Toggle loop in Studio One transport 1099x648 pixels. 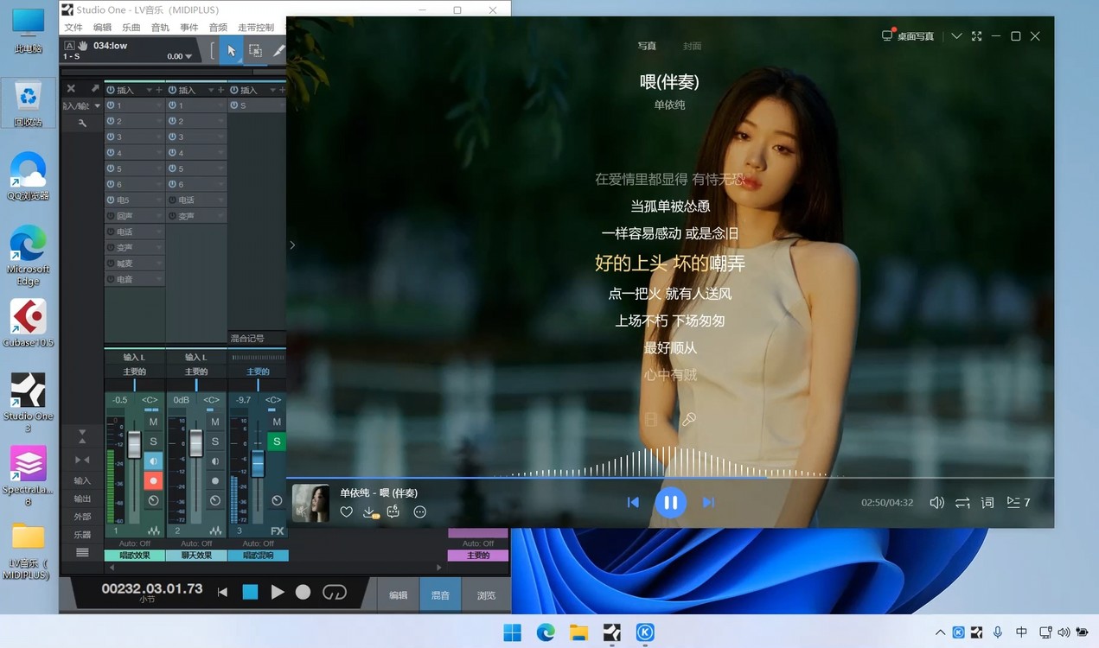tap(334, 592)
